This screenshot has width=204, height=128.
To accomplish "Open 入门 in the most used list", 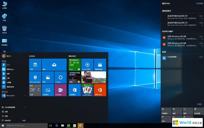I will [x=14, y=65].
